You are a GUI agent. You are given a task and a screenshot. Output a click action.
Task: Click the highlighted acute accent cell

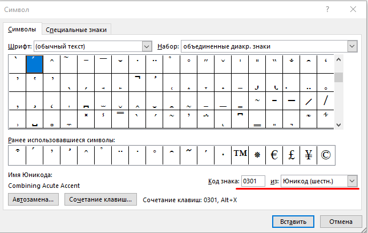tap(34, 64)
